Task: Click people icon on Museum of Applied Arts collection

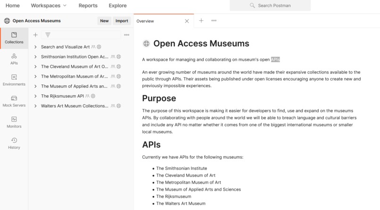Action: click(x=113, y=86)
